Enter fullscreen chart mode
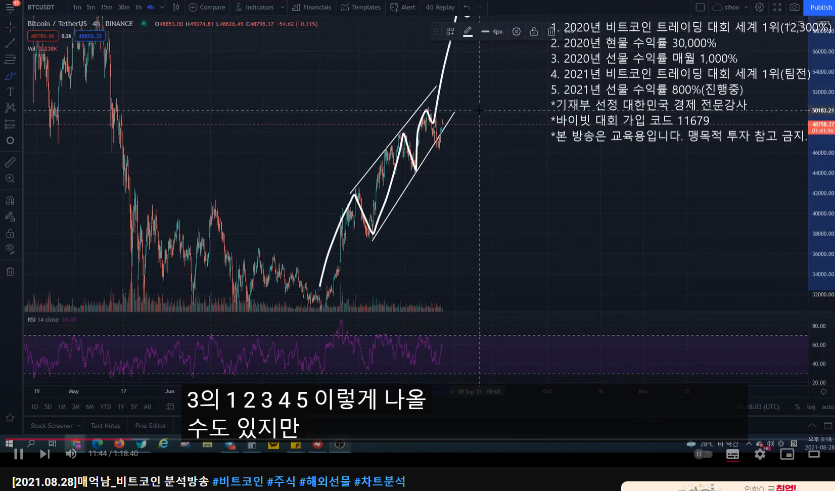This screenshot has width=835, height=491. pos(777,7)
